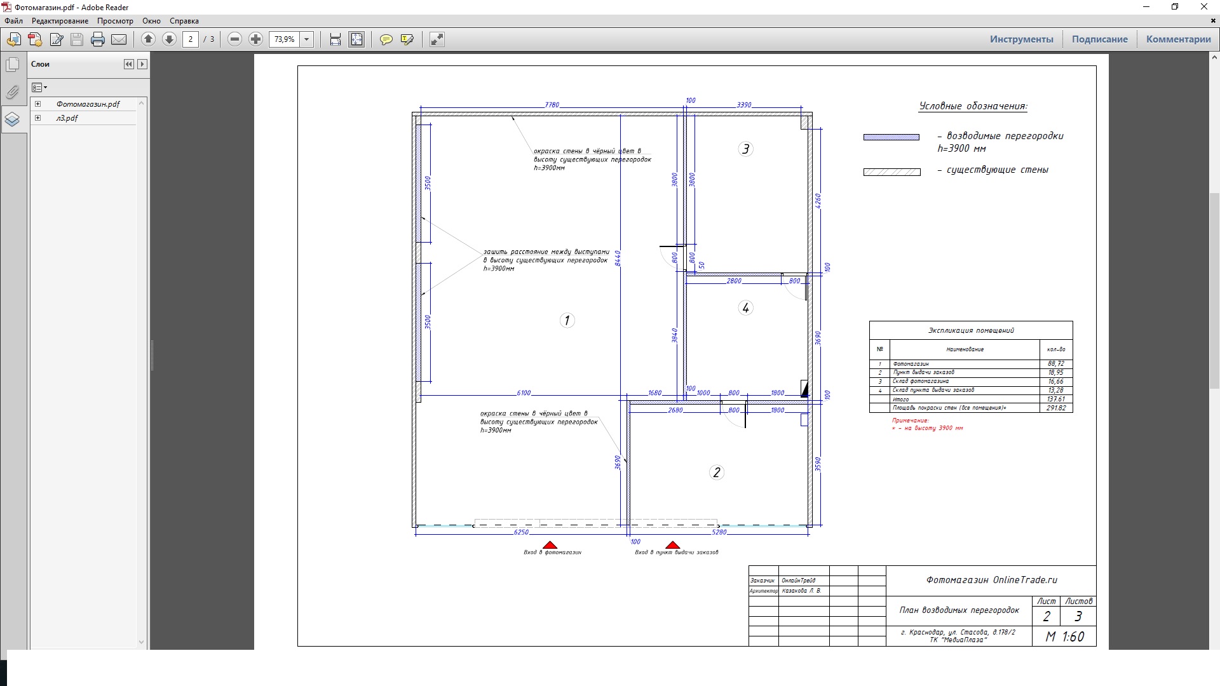
Task: Enter read mode with expand icon
Action: (x=437, y=39)
